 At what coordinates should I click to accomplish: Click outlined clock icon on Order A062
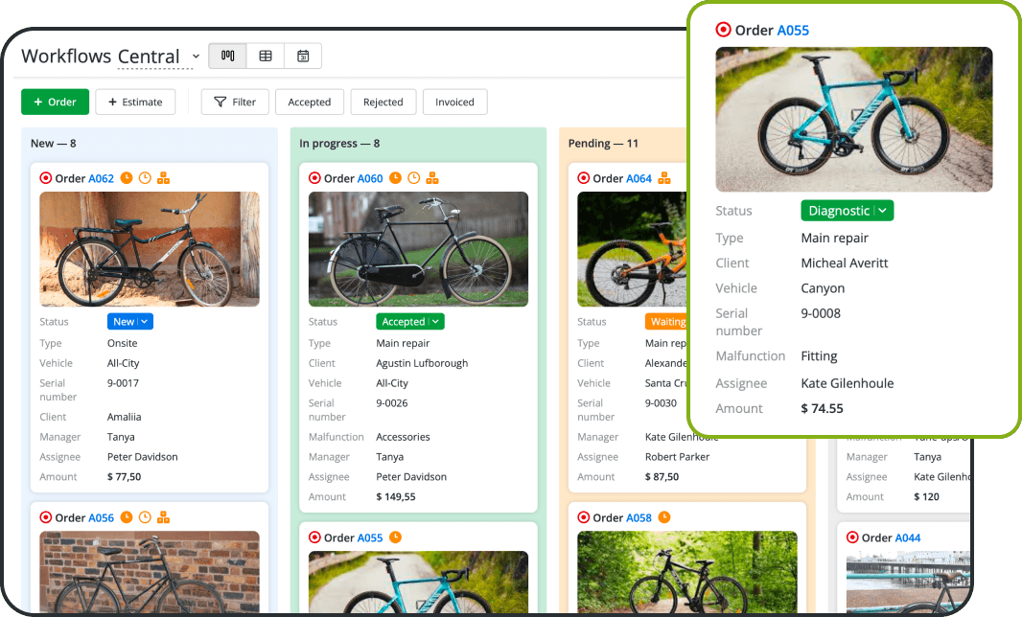145,178
